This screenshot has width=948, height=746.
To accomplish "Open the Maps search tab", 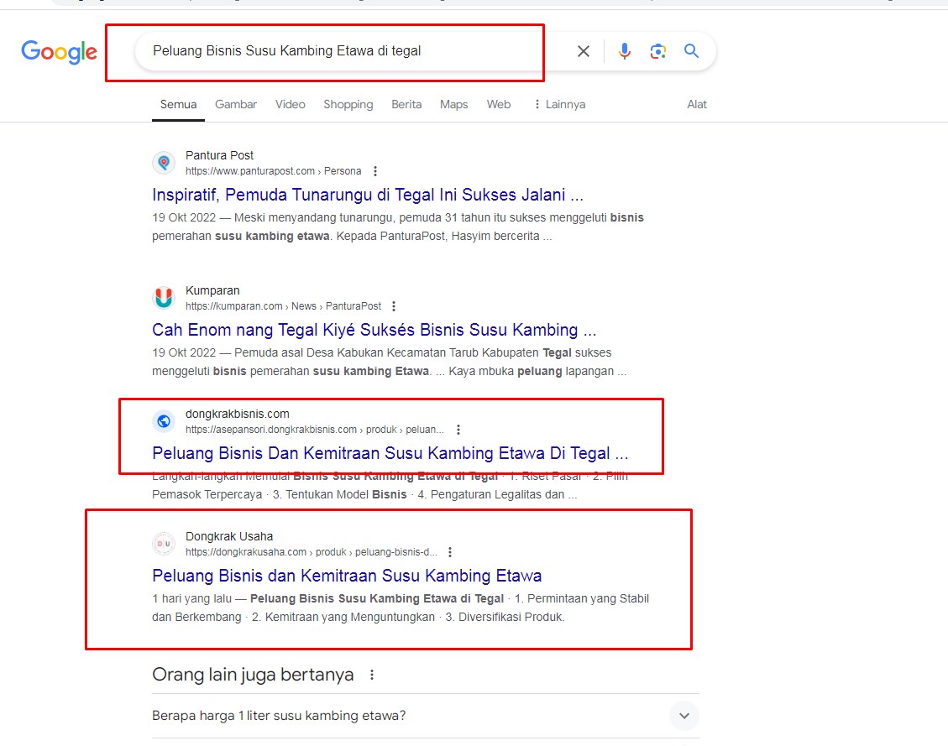I will [x=453, y=105].
